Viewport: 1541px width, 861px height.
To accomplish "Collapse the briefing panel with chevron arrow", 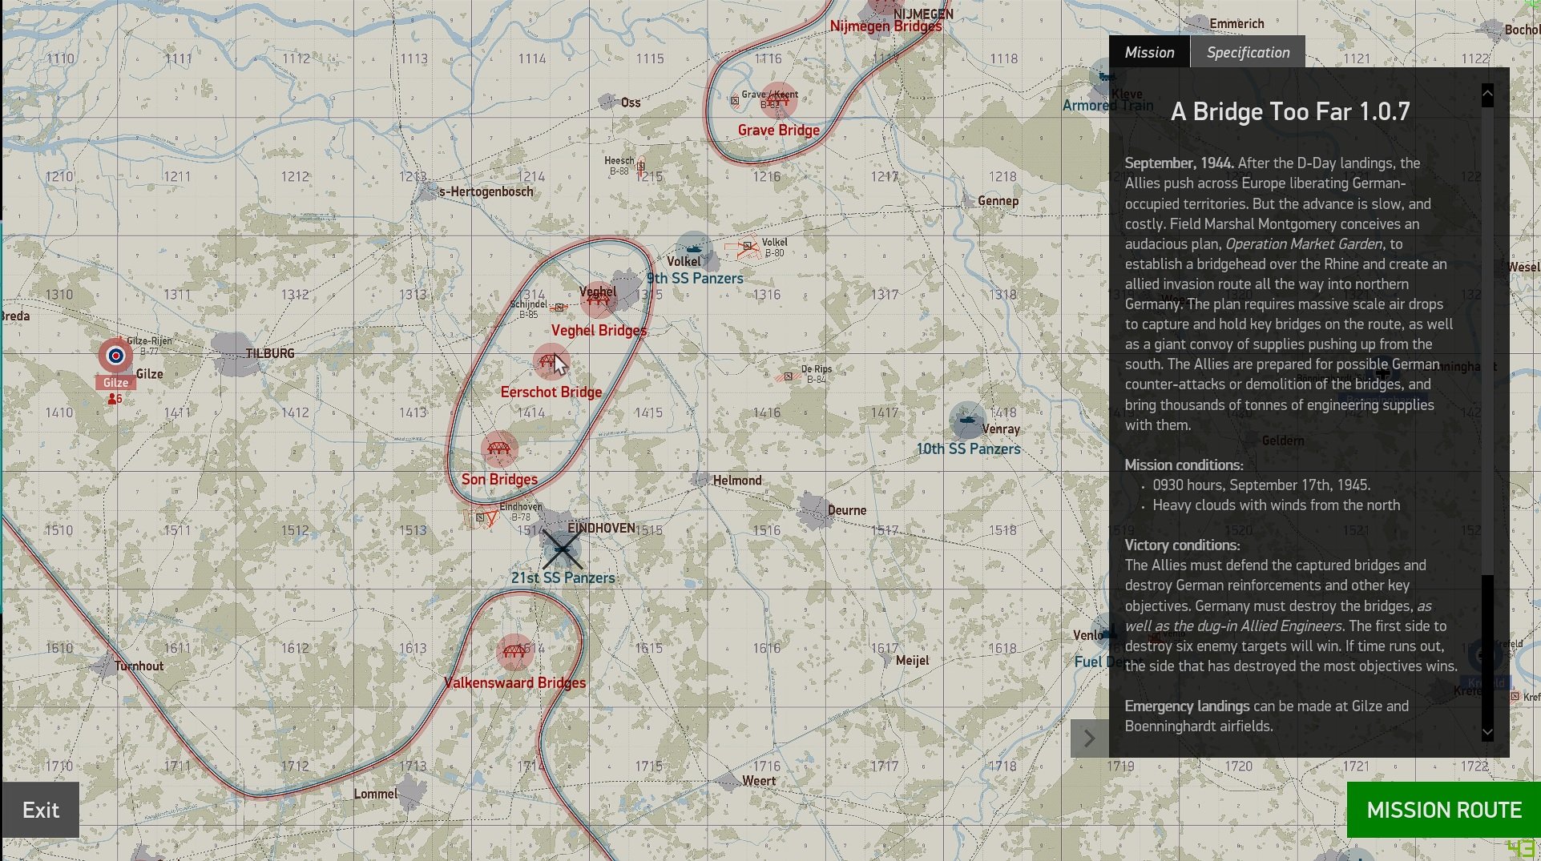I will pyautogui.click(x=1089, y=738).
